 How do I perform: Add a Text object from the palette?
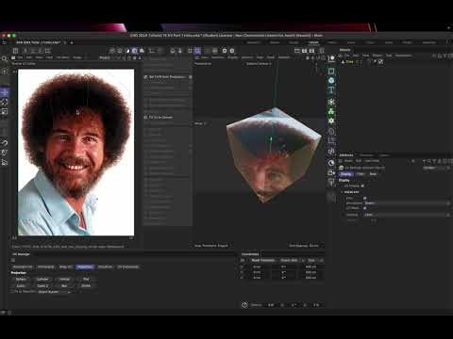click(331, 90)
